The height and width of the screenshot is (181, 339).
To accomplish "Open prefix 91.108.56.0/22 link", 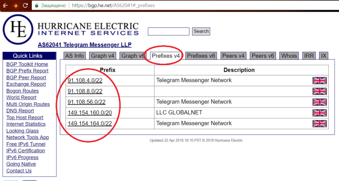I will [87, 102].
